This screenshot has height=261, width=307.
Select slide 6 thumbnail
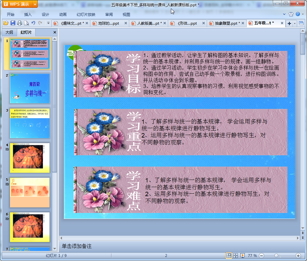pos(30,227)
